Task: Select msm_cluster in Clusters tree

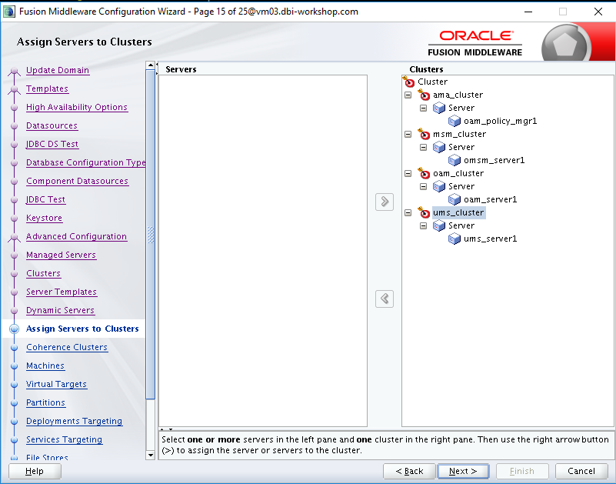Action: pos(459,135)
